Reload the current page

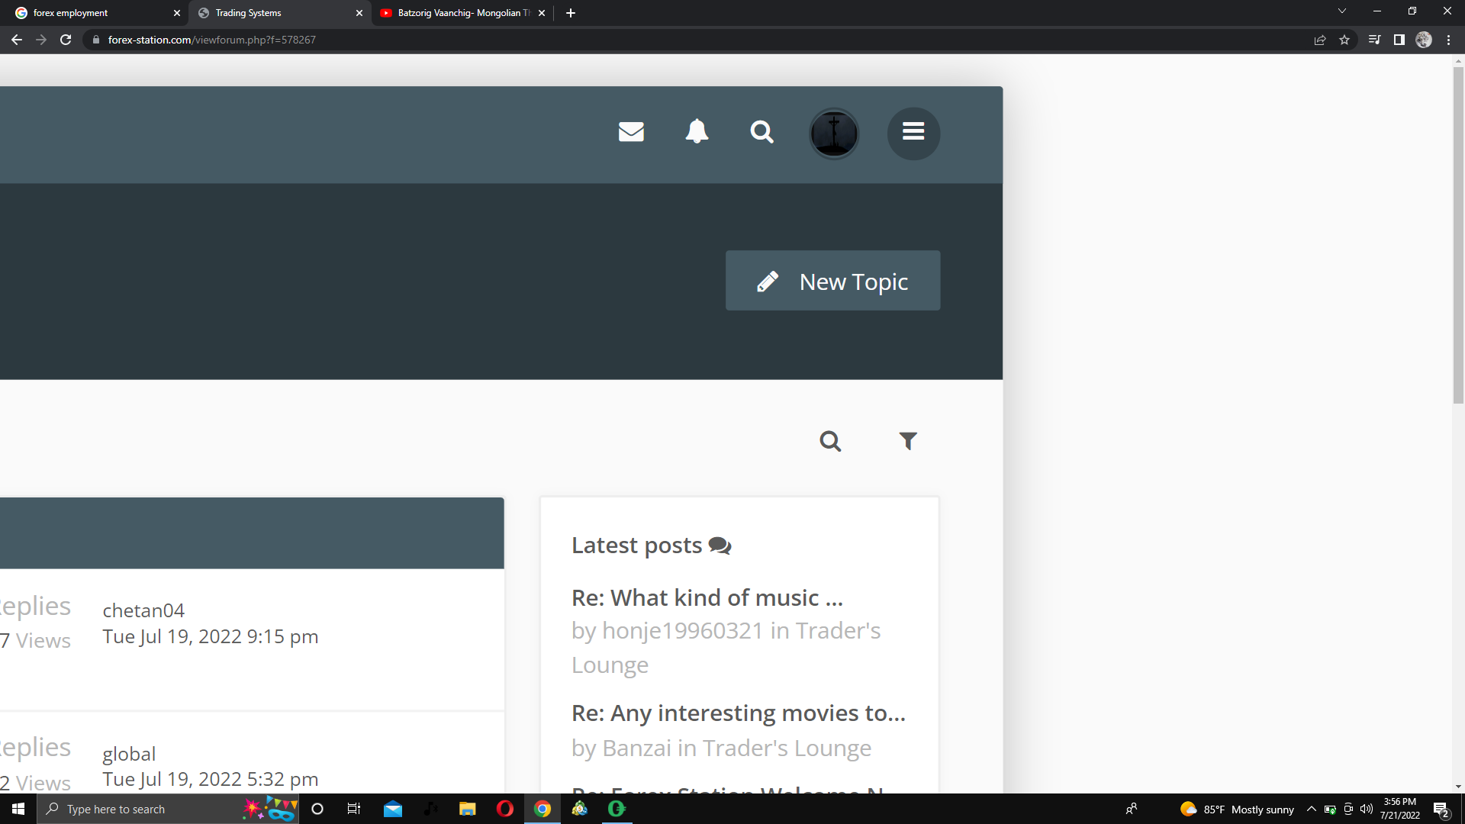pyautogui.click(x=66, y=40)
